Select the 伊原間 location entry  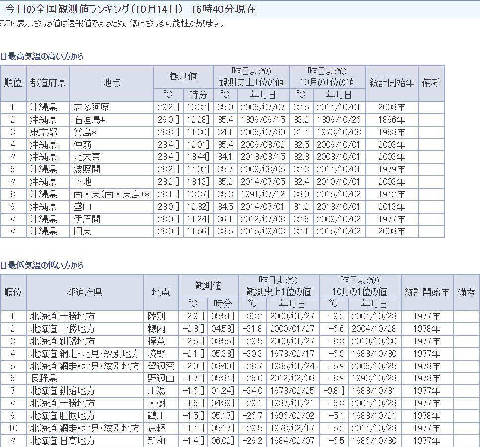(x=87, y=219)
